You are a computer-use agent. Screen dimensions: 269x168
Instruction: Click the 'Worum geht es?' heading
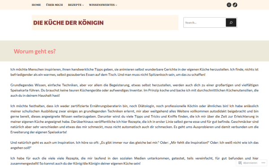[35, 51]
